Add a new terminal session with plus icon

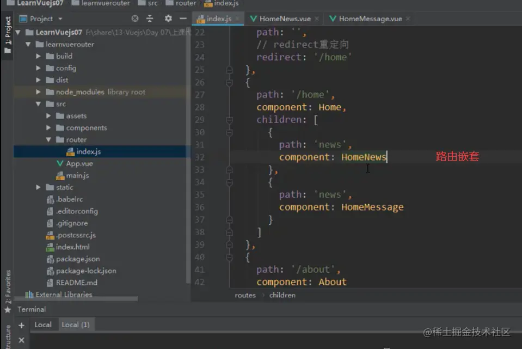22,325
